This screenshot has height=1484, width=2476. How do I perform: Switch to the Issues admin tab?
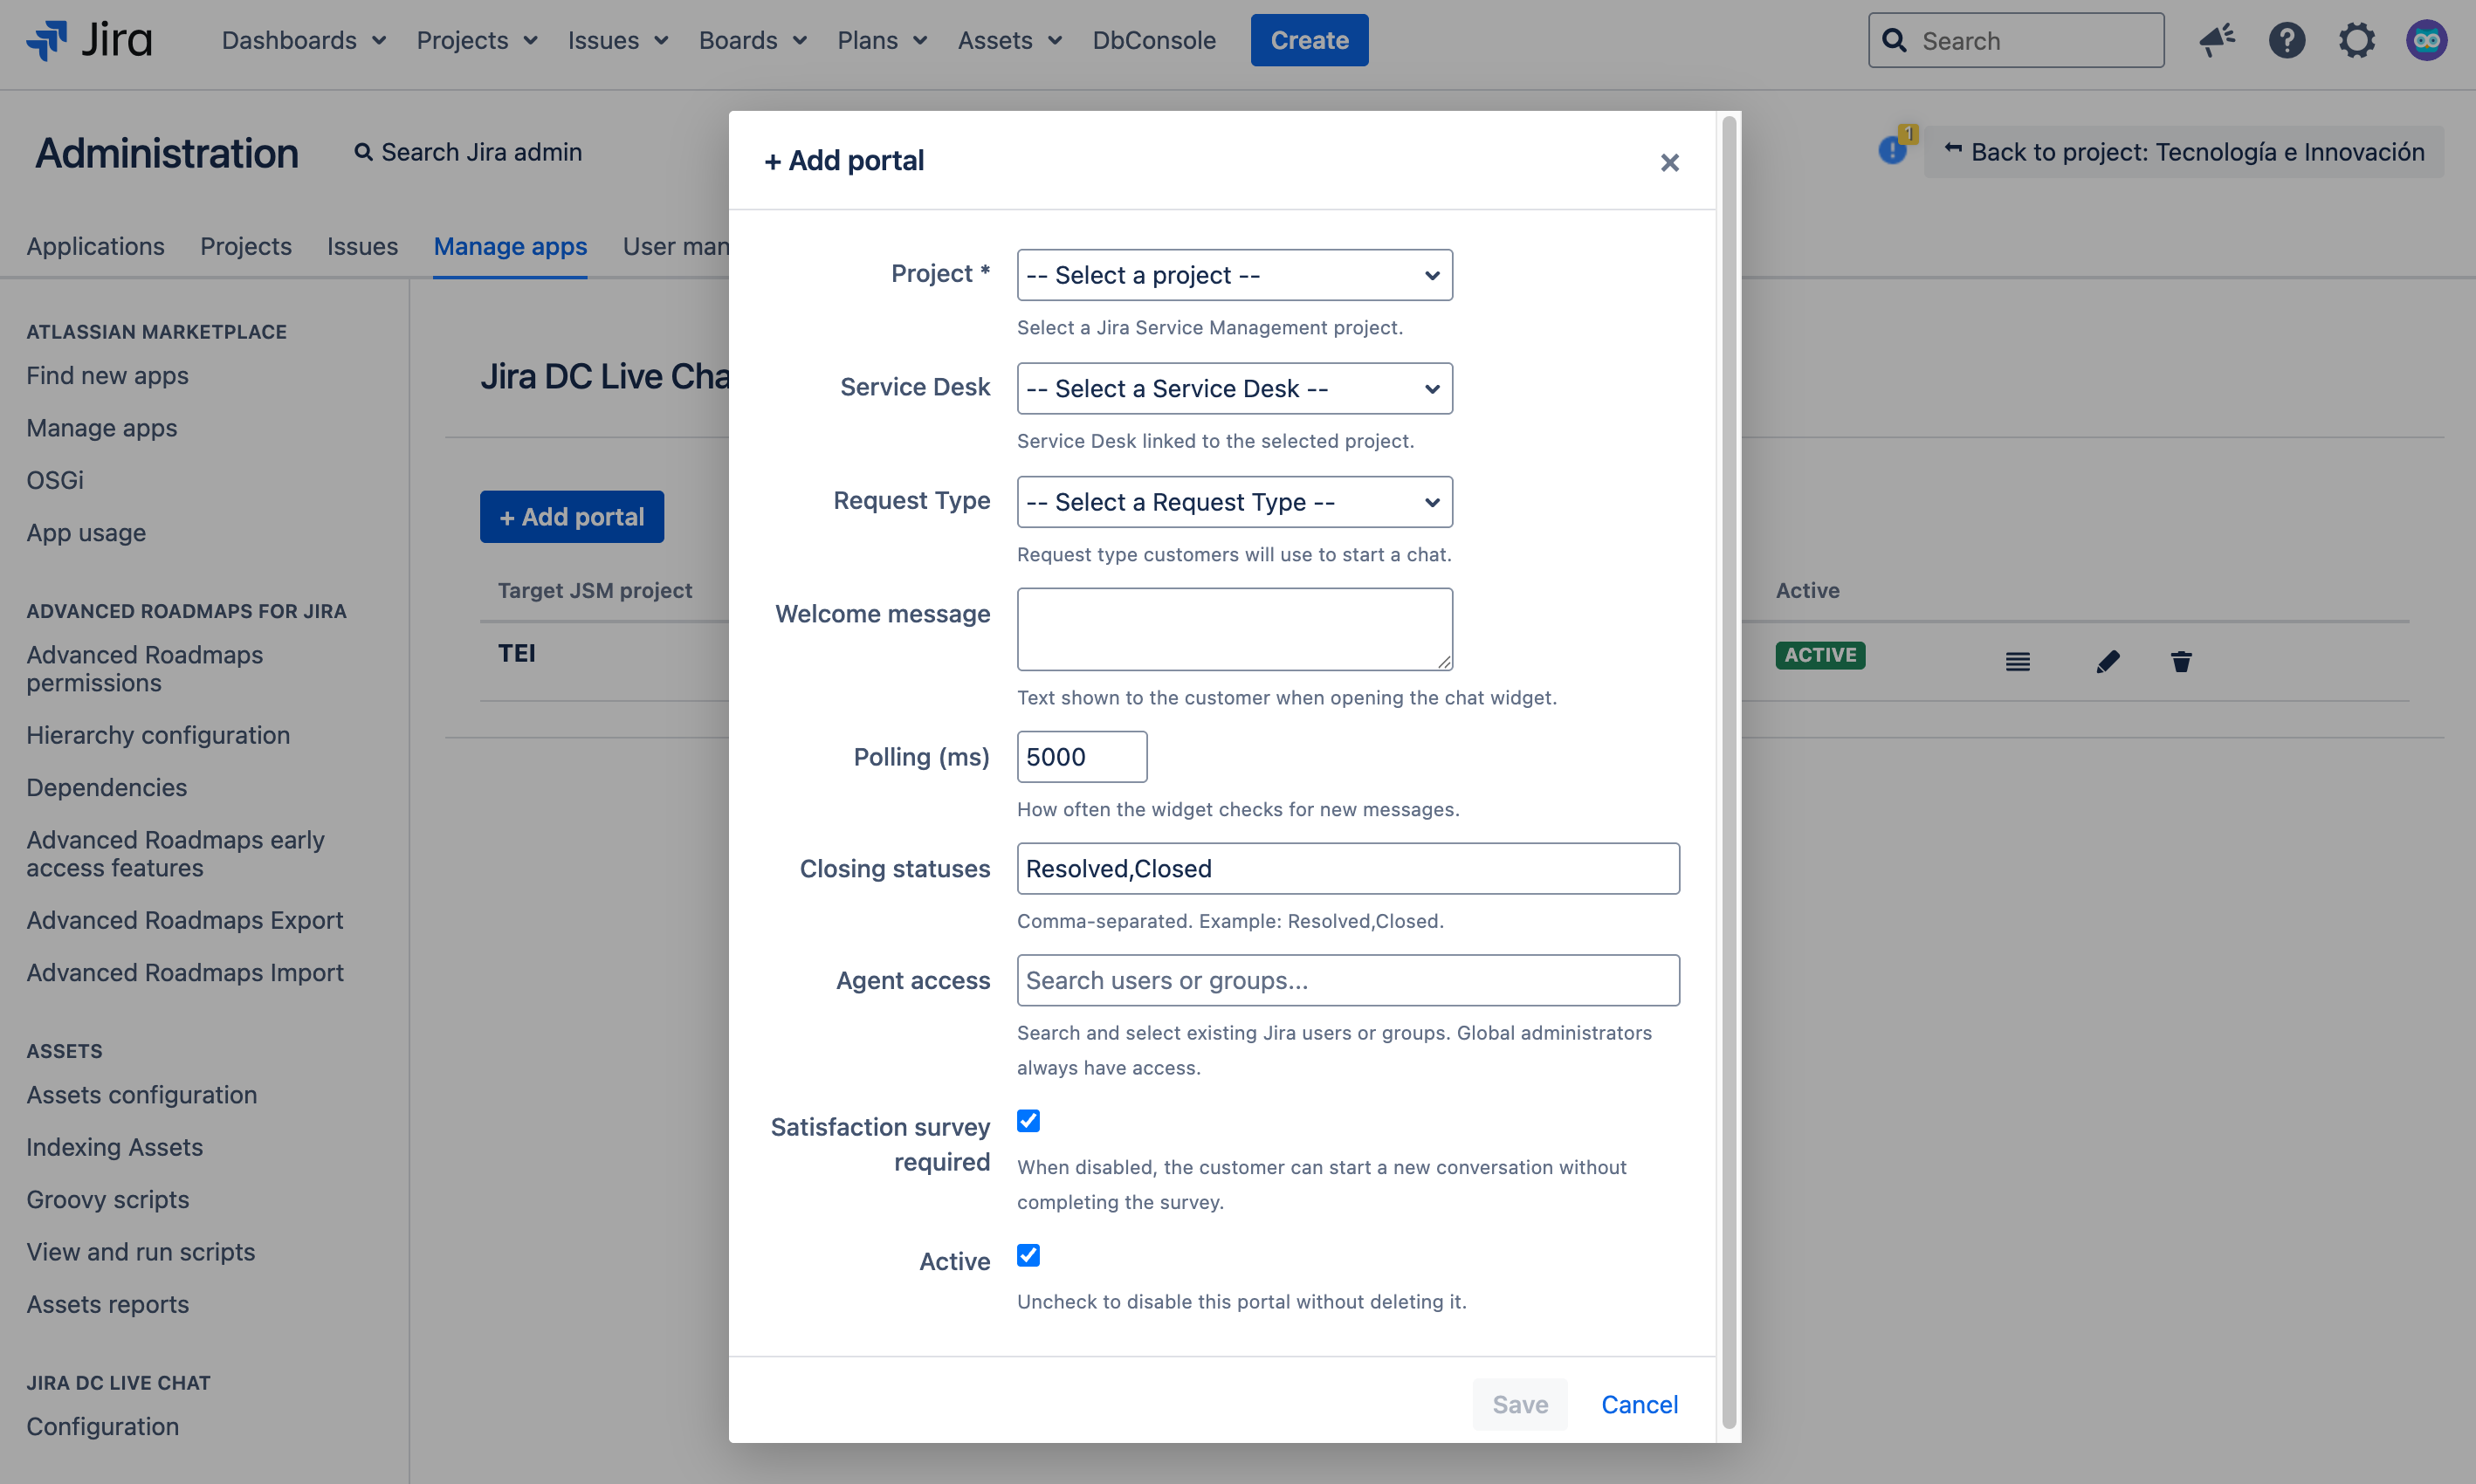[x=362, y=246]
